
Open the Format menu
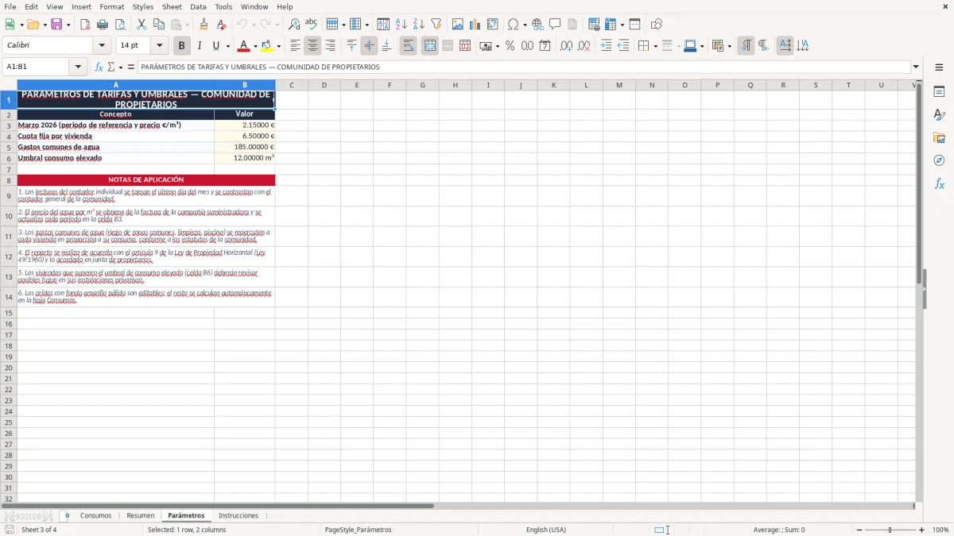click(111, 6)
